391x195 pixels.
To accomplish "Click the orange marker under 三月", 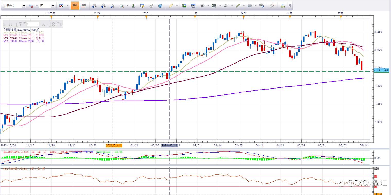I will 195,17.
